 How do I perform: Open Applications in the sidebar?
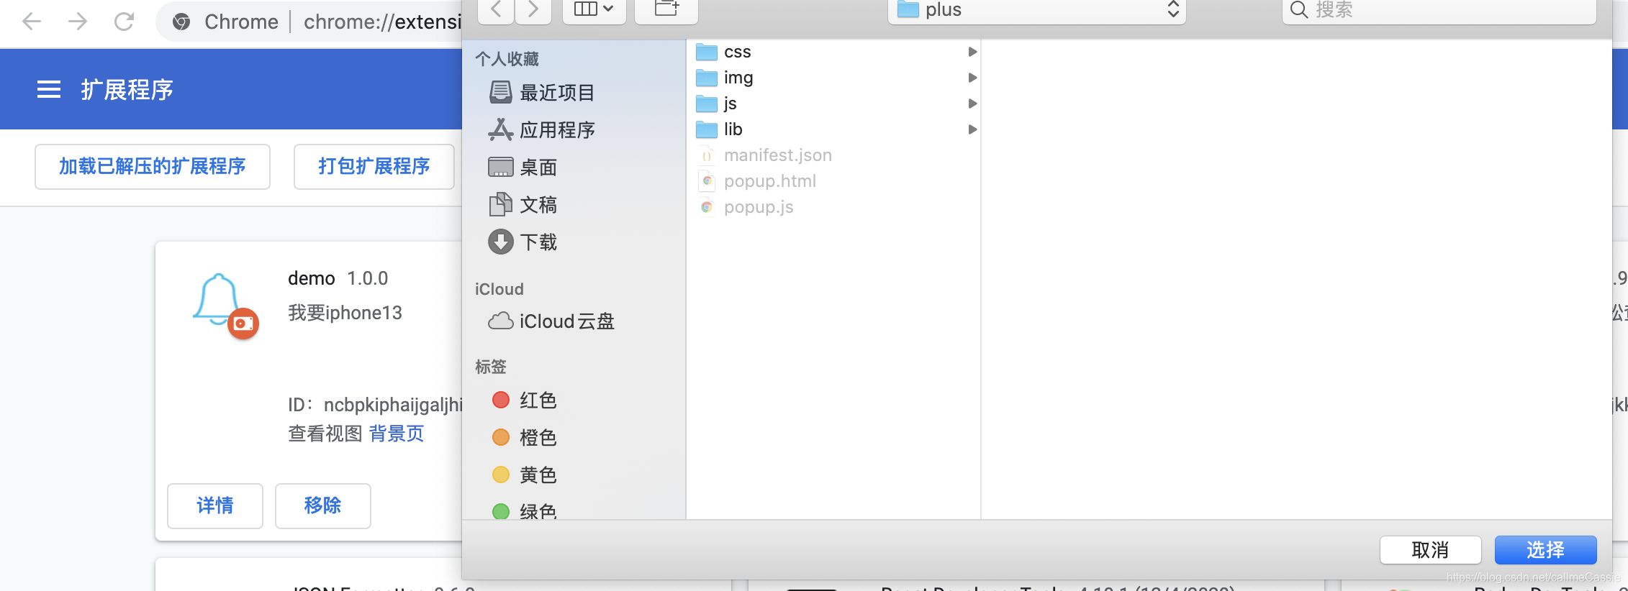541,130
